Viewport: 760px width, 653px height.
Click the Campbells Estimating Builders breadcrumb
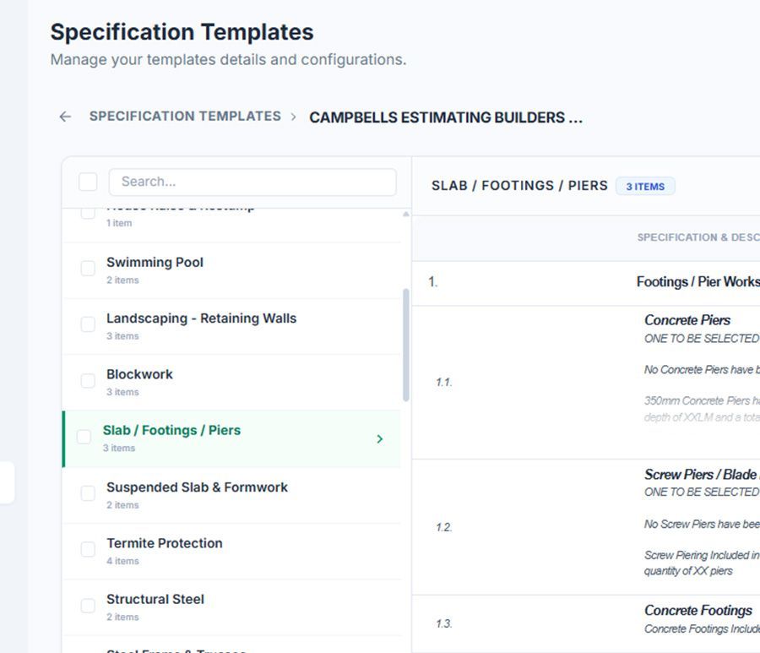click(445, 117)
